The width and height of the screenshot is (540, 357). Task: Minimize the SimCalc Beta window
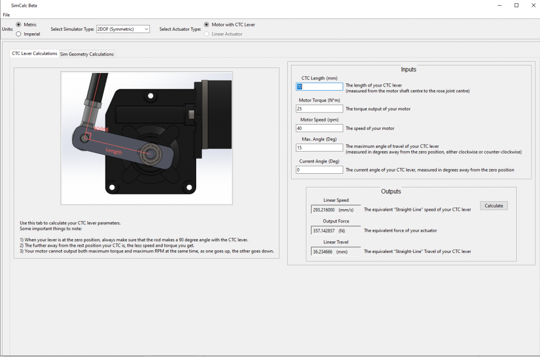tap(500, 5)
